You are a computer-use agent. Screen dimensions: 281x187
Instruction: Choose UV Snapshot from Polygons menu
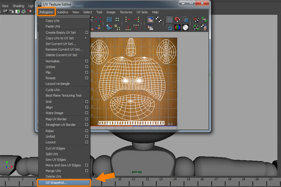pos(56,182)
